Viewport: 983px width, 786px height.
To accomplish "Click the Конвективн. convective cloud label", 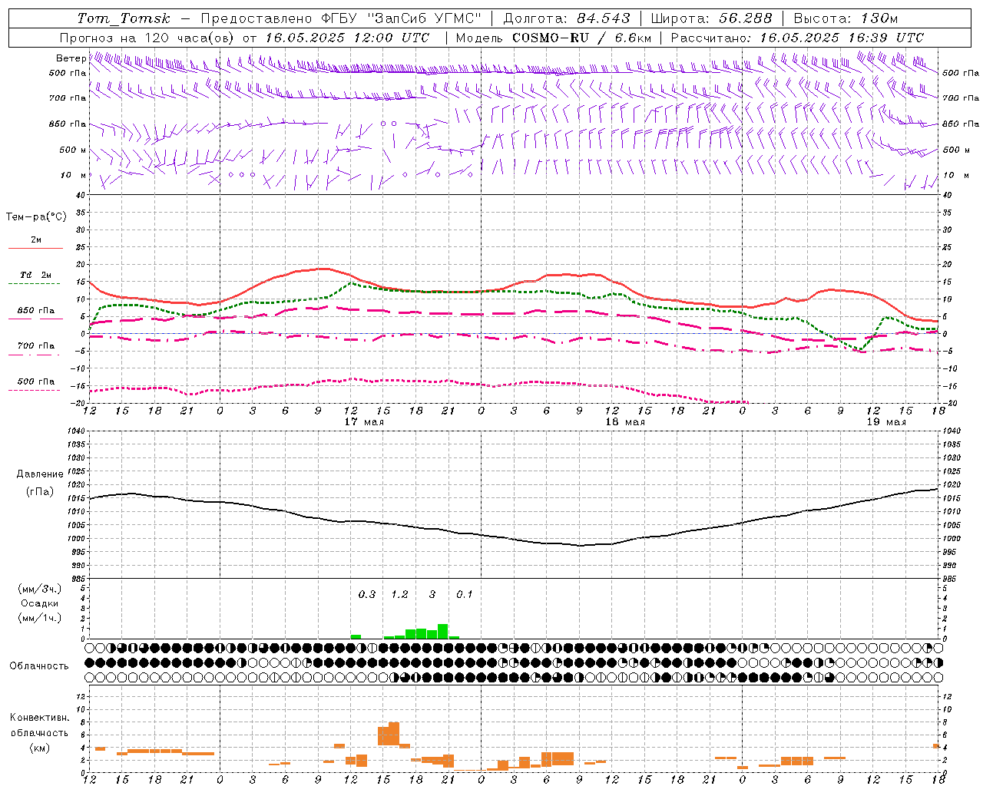I will (39, 718).
